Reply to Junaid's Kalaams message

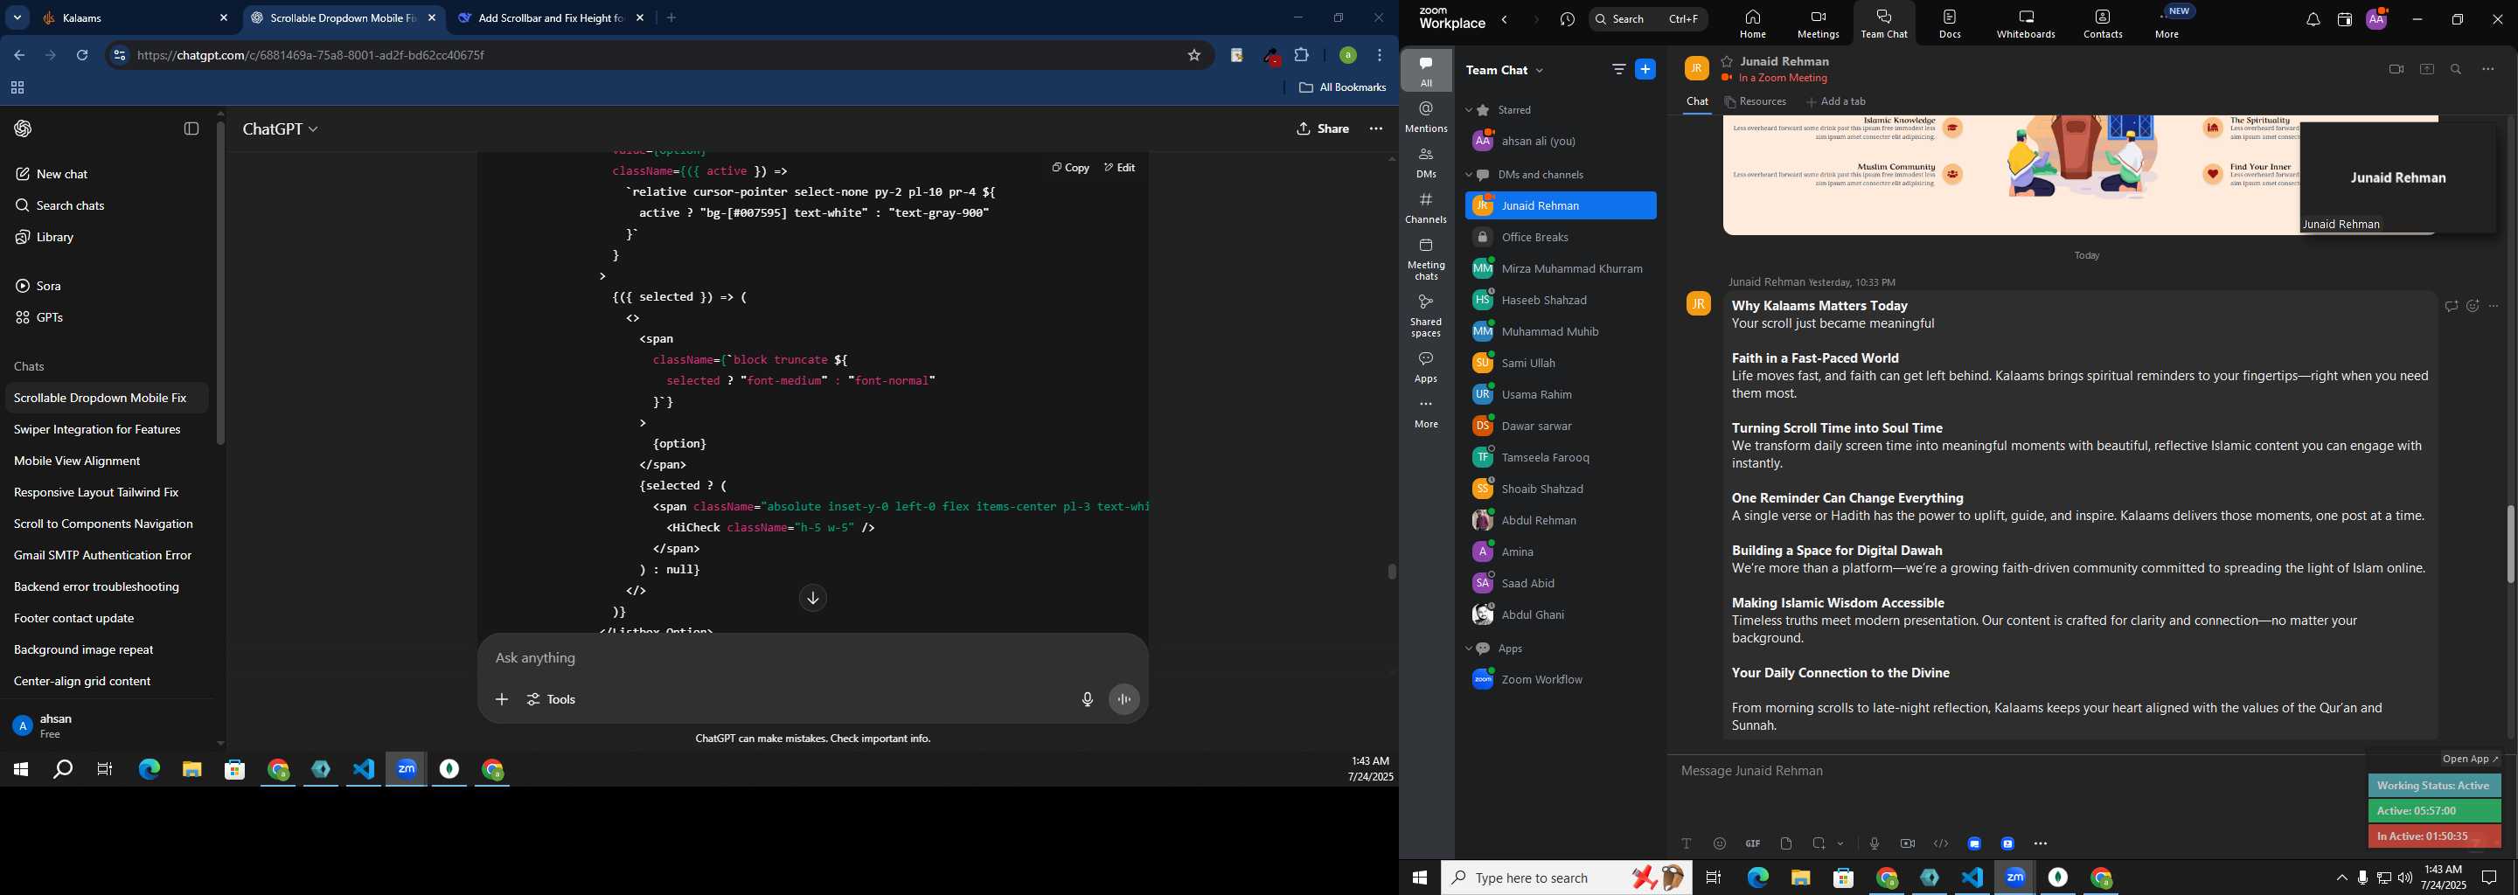click(x=2451, y=306)
